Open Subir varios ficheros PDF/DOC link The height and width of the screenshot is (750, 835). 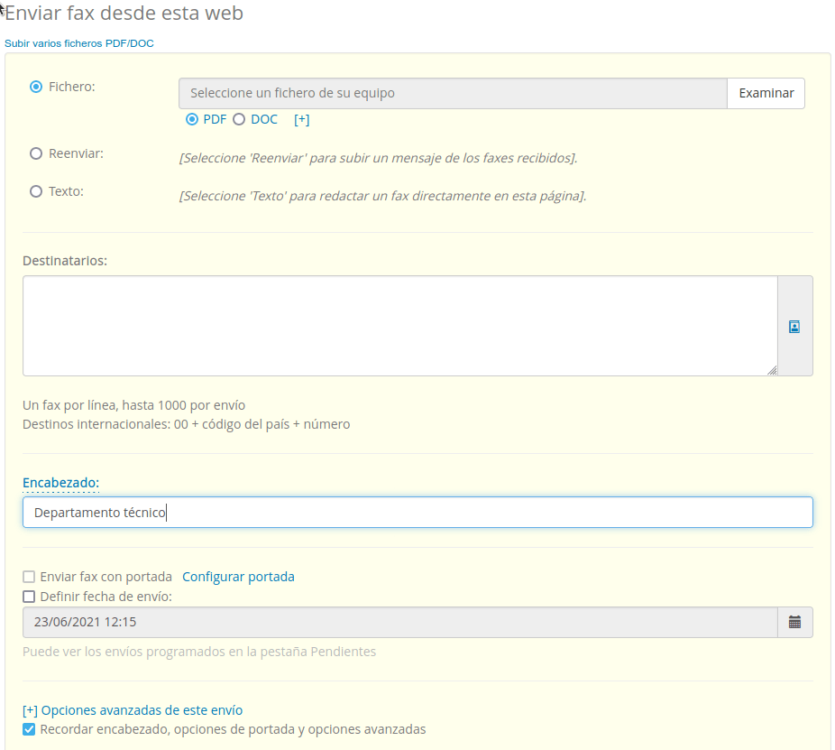(79, 43)
